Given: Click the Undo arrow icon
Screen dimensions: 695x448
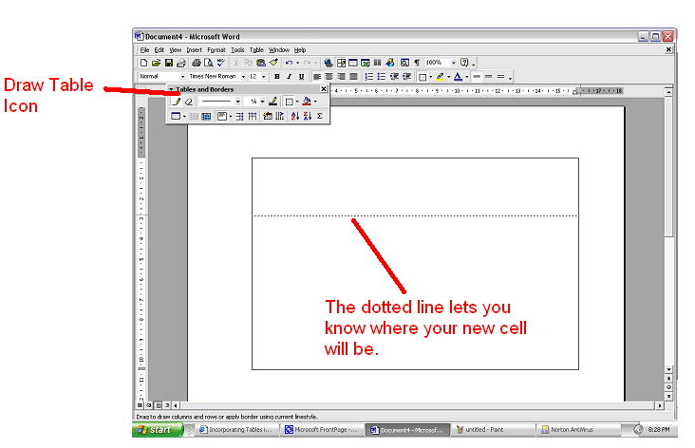Looking at the screenshot, I should 289,63.
